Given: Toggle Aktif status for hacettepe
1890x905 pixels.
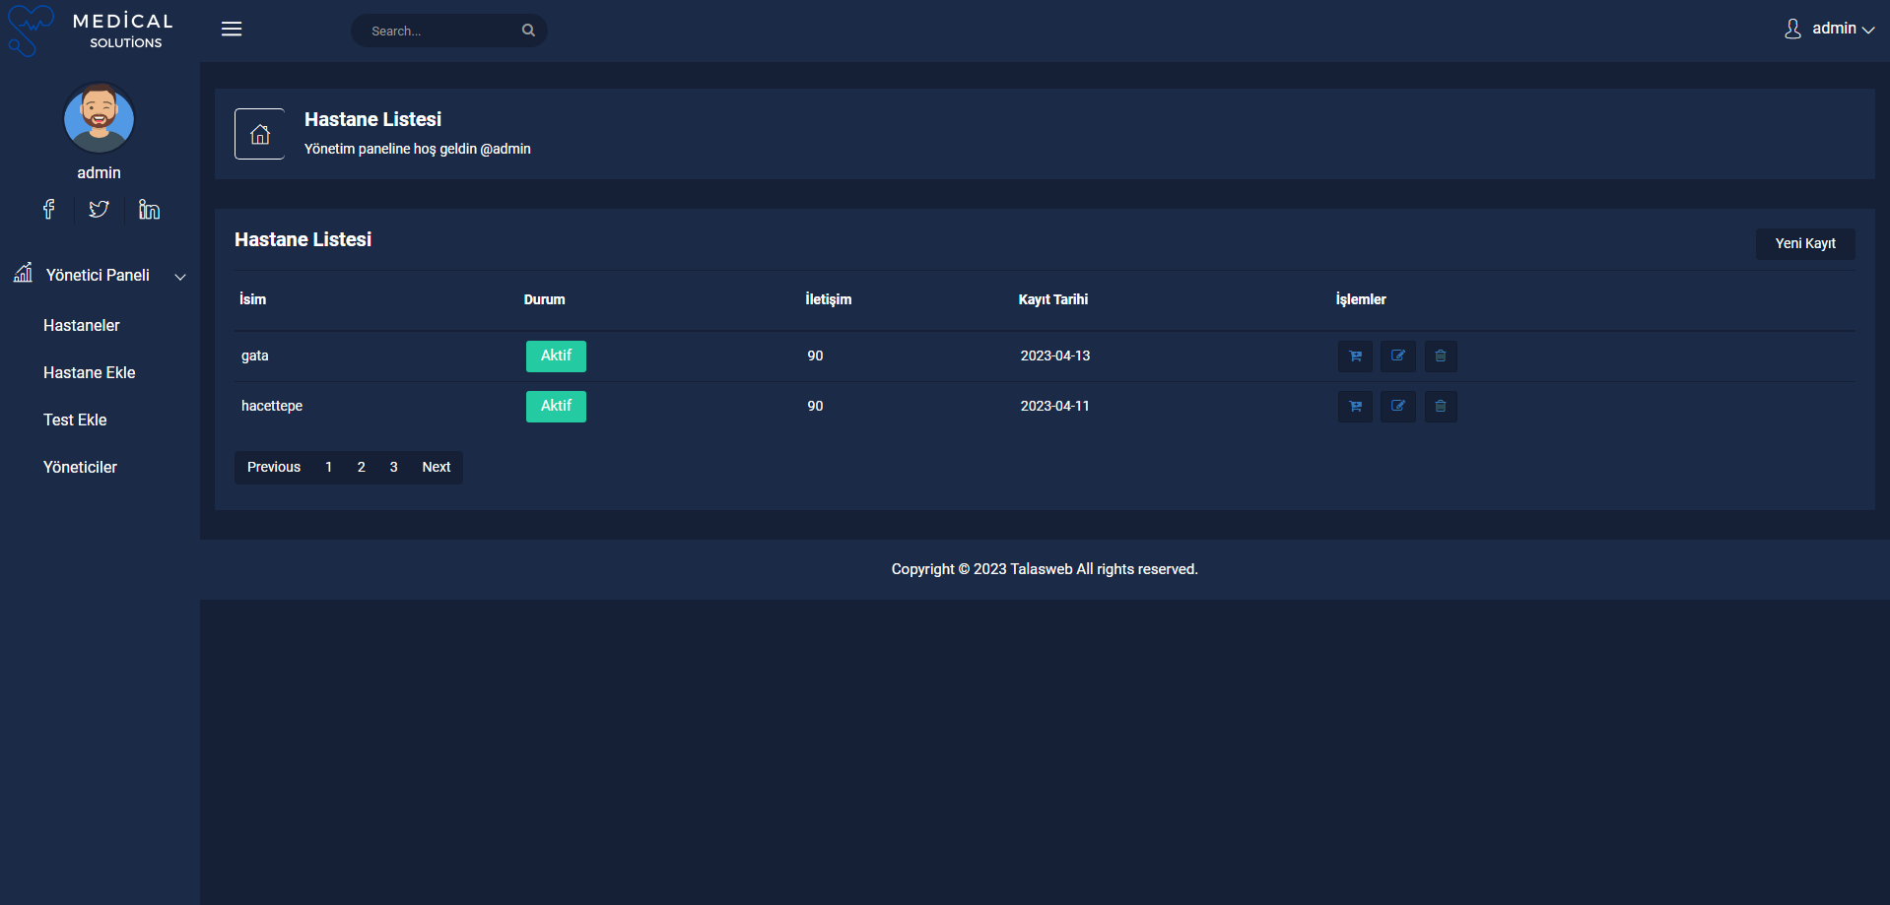Looking at the screenshot, I should 556,407.
